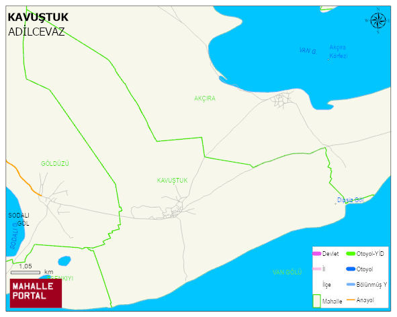Click the rotated blue SODALI G. label

pyautogui.click(x=14, y=236)
